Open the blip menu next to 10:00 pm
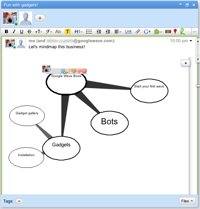 pyautogui.click(x=191, y=41)
